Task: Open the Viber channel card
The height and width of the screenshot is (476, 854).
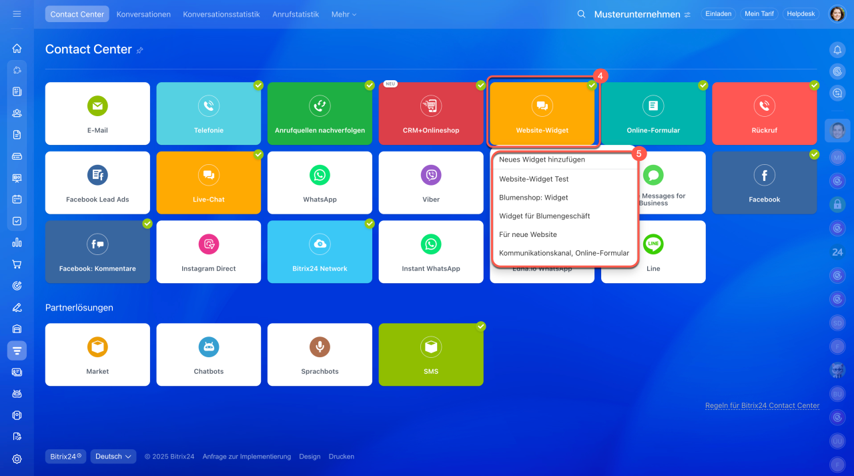Action: [431, 182]
